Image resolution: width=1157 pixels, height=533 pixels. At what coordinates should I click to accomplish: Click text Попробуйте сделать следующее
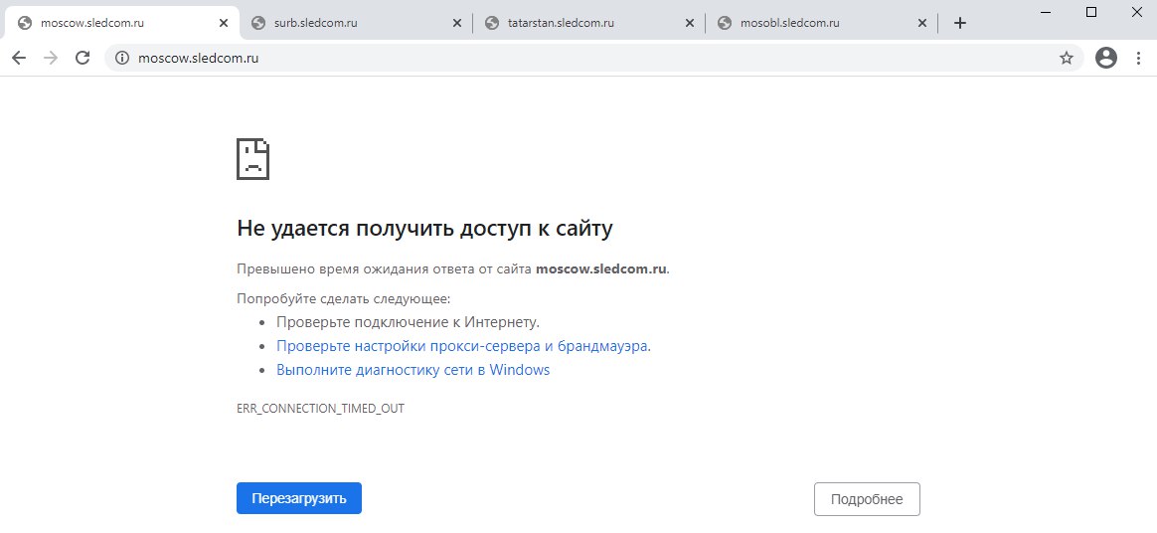(343, 299)
